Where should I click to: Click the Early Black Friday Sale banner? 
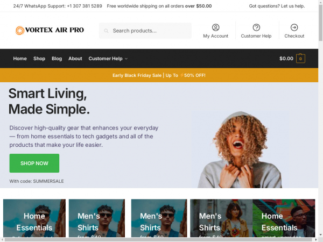pos(159,75)
